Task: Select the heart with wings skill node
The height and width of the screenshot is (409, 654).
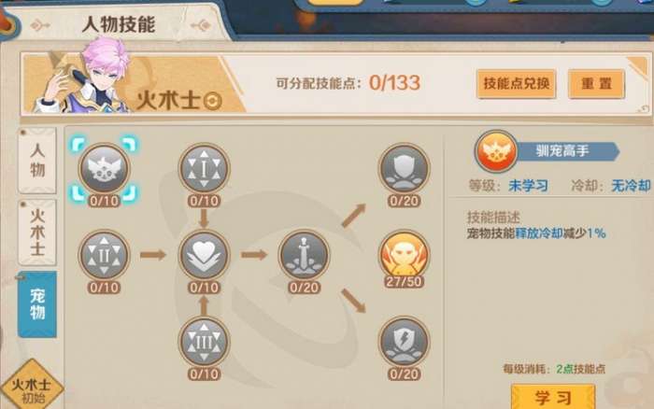Action: 204,255
